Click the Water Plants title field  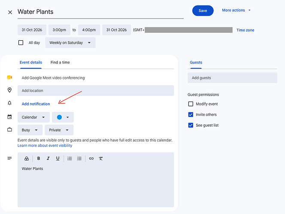pos(100,12)
